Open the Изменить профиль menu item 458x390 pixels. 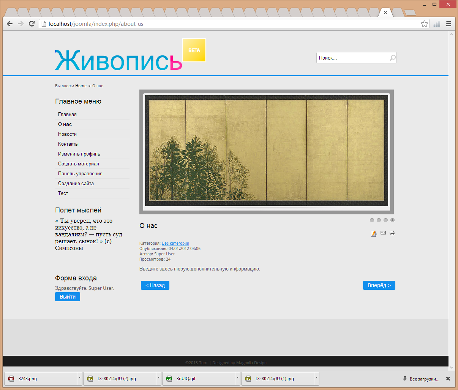(x=79, y=154)
